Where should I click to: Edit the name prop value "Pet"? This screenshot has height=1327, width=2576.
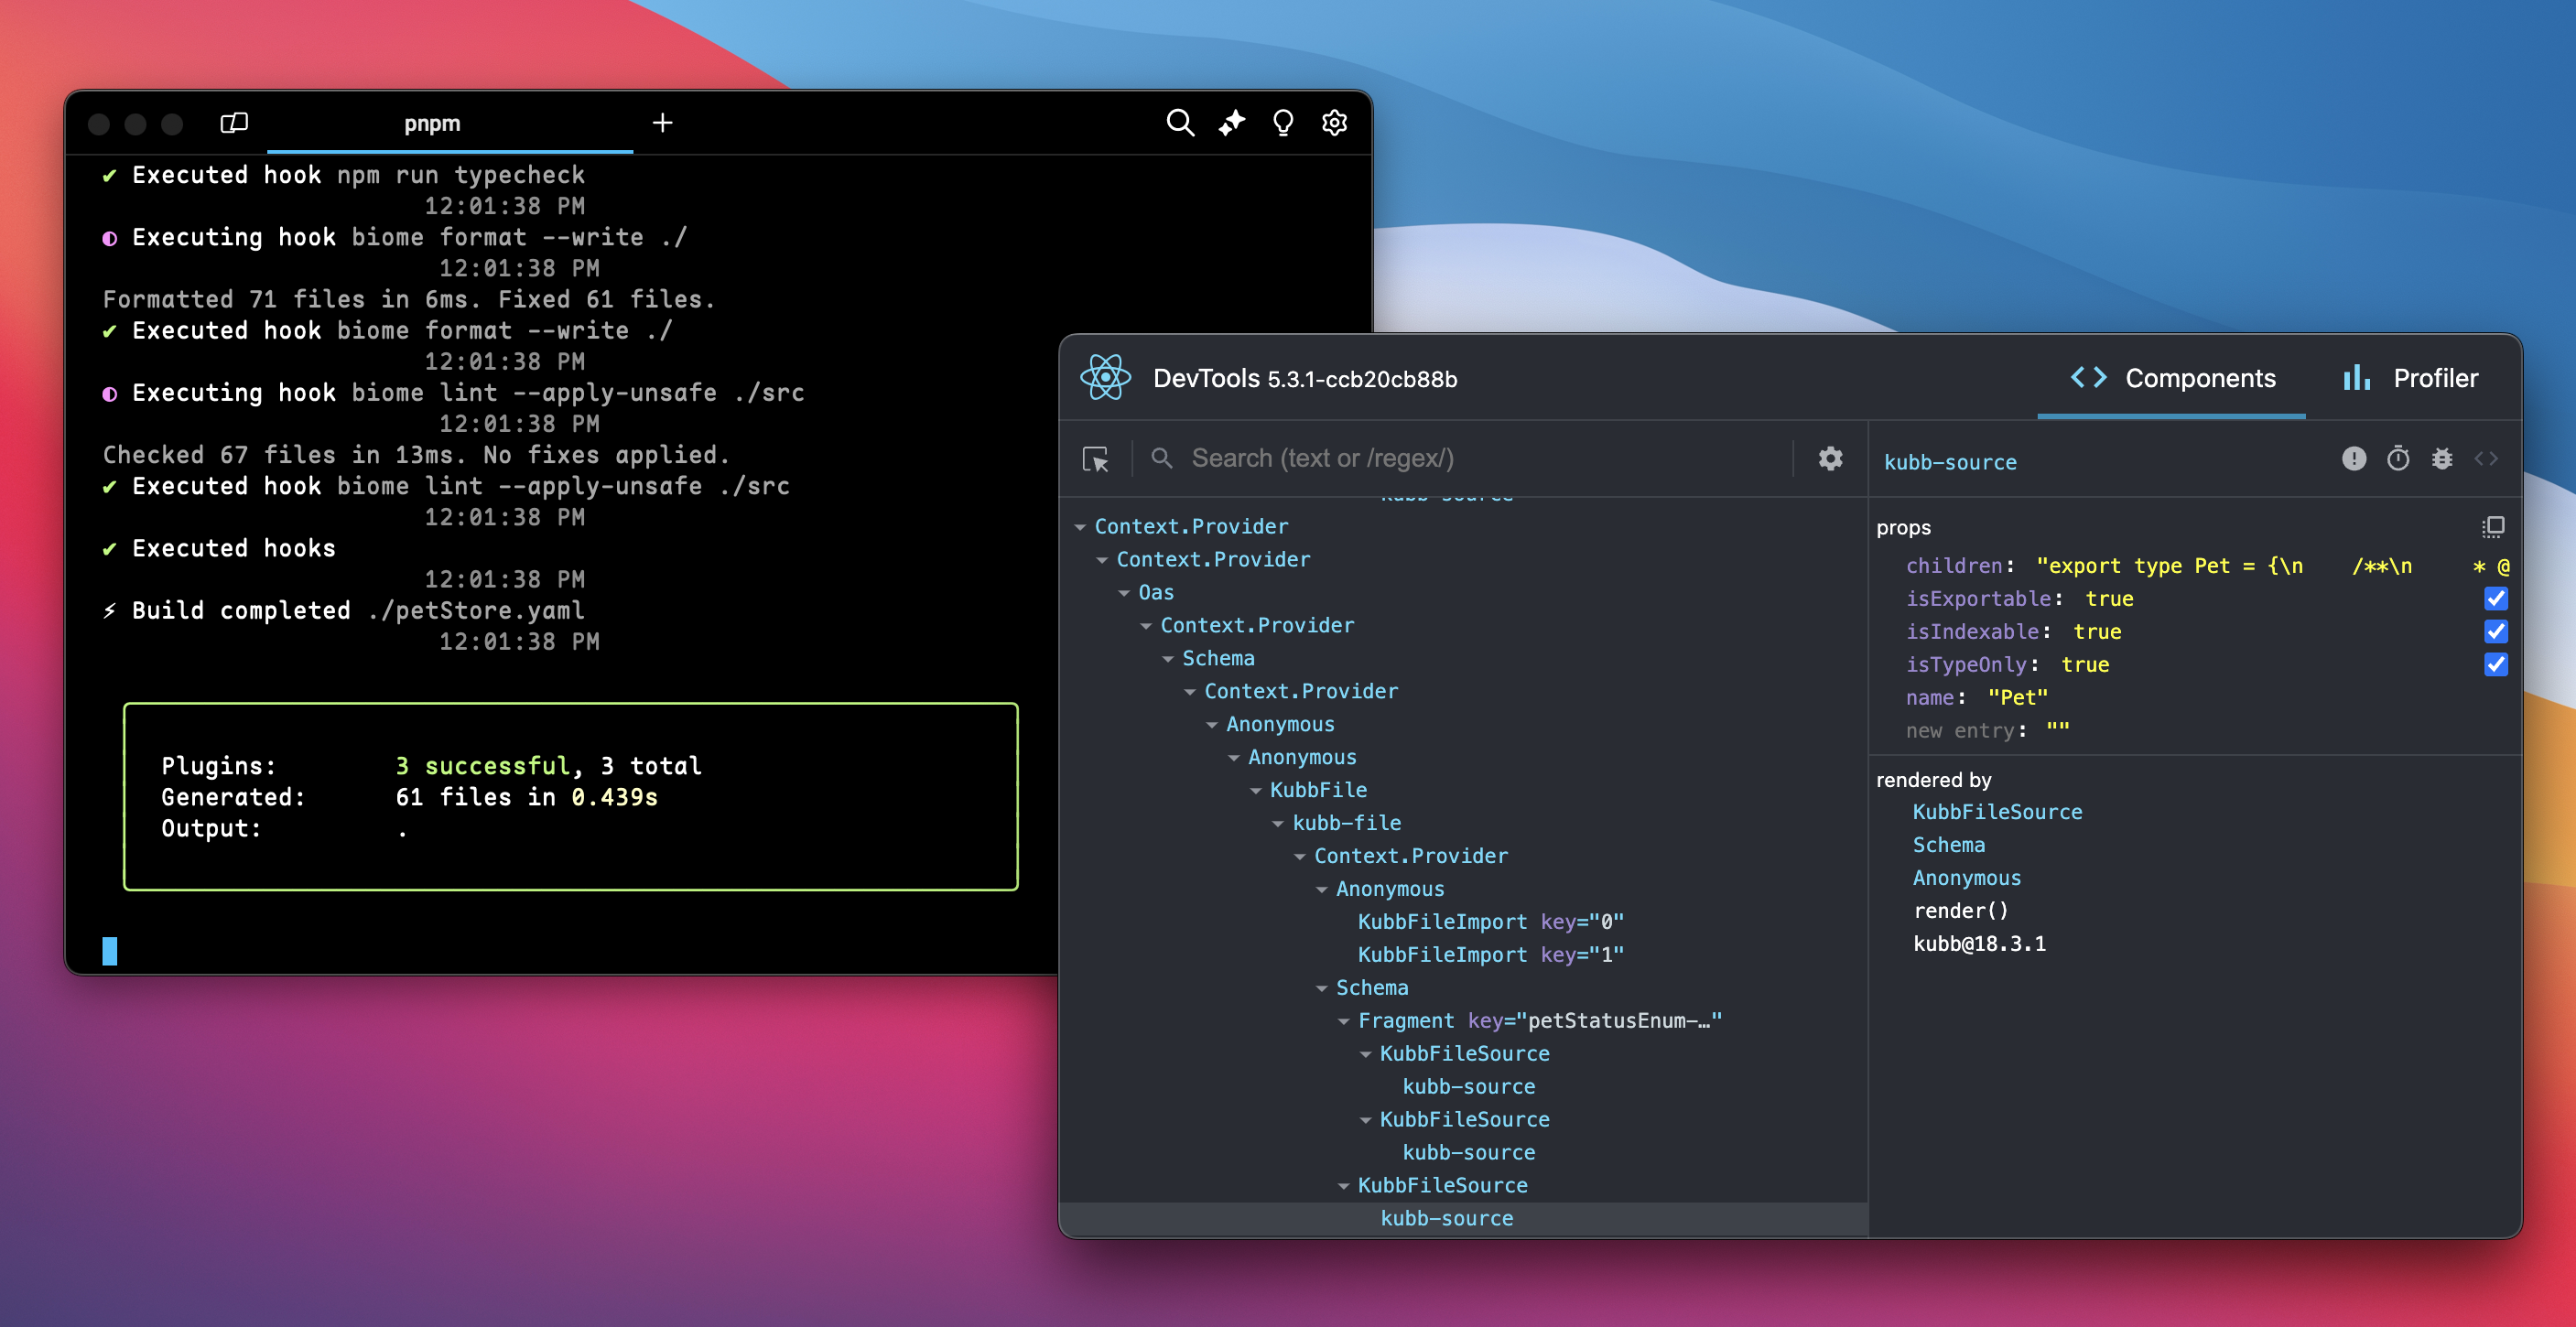click(x=2017, y=697)
